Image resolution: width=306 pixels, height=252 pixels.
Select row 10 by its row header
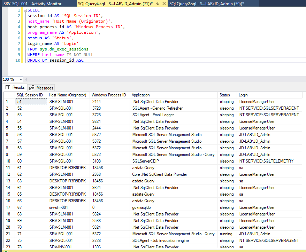point(9,161)
